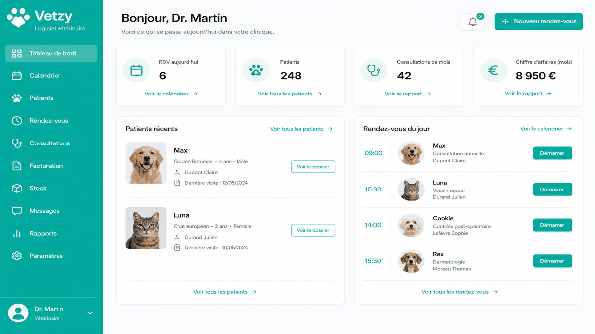The height and width of the screenshot is (334, 595).
Task: Click the Rendez-vous clock icon in sidebar
Action: point(17,121)
